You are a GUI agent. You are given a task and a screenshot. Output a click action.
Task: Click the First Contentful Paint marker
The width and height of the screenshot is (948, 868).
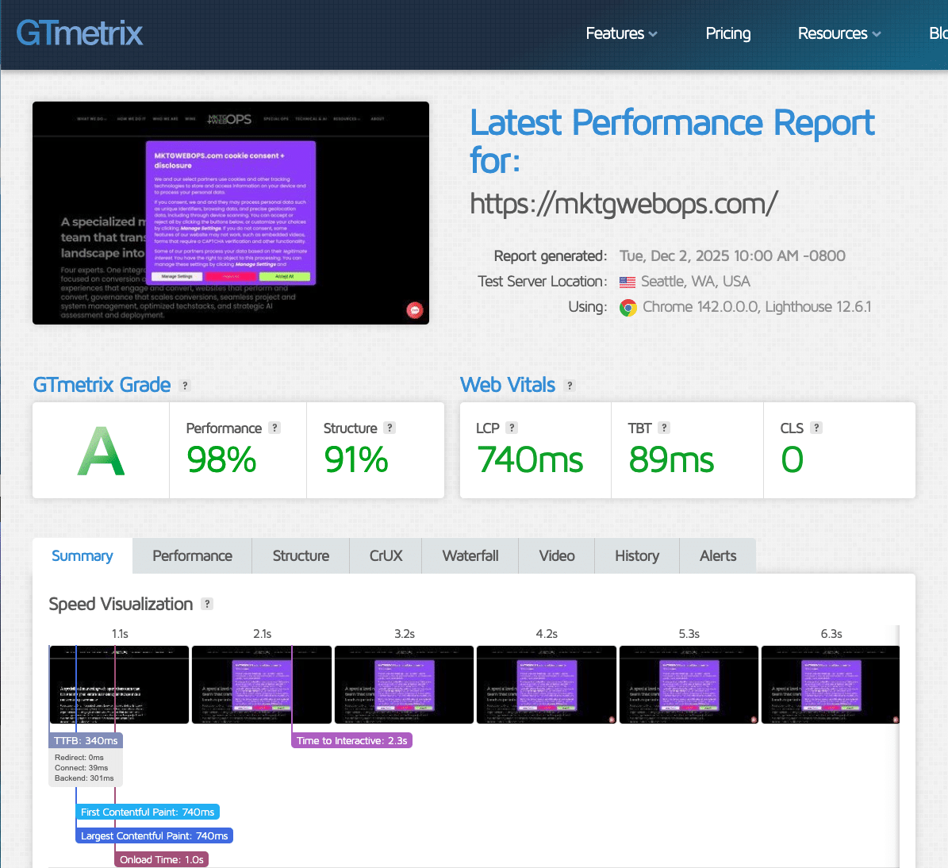(148, 812)
